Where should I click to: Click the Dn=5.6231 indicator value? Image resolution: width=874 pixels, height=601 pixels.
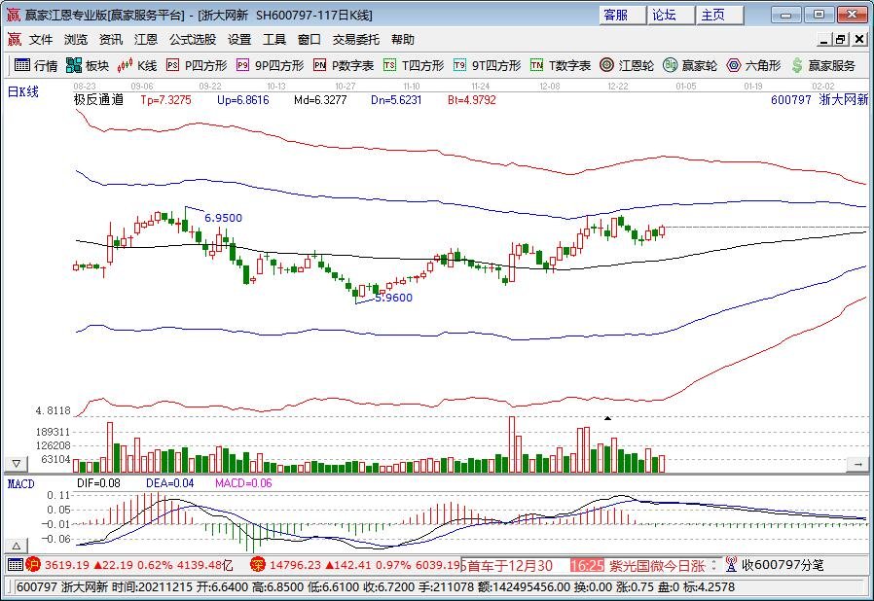[x=396, y=100]
